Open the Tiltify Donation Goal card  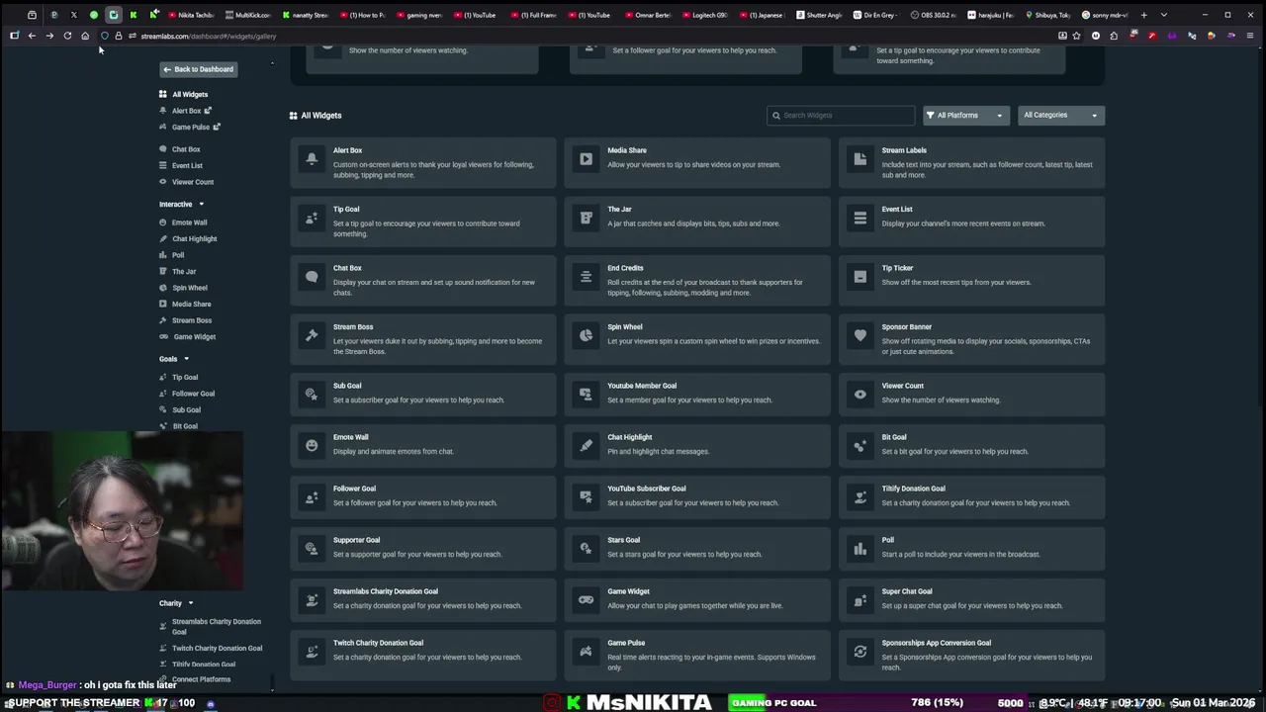(x=971, y=496)
